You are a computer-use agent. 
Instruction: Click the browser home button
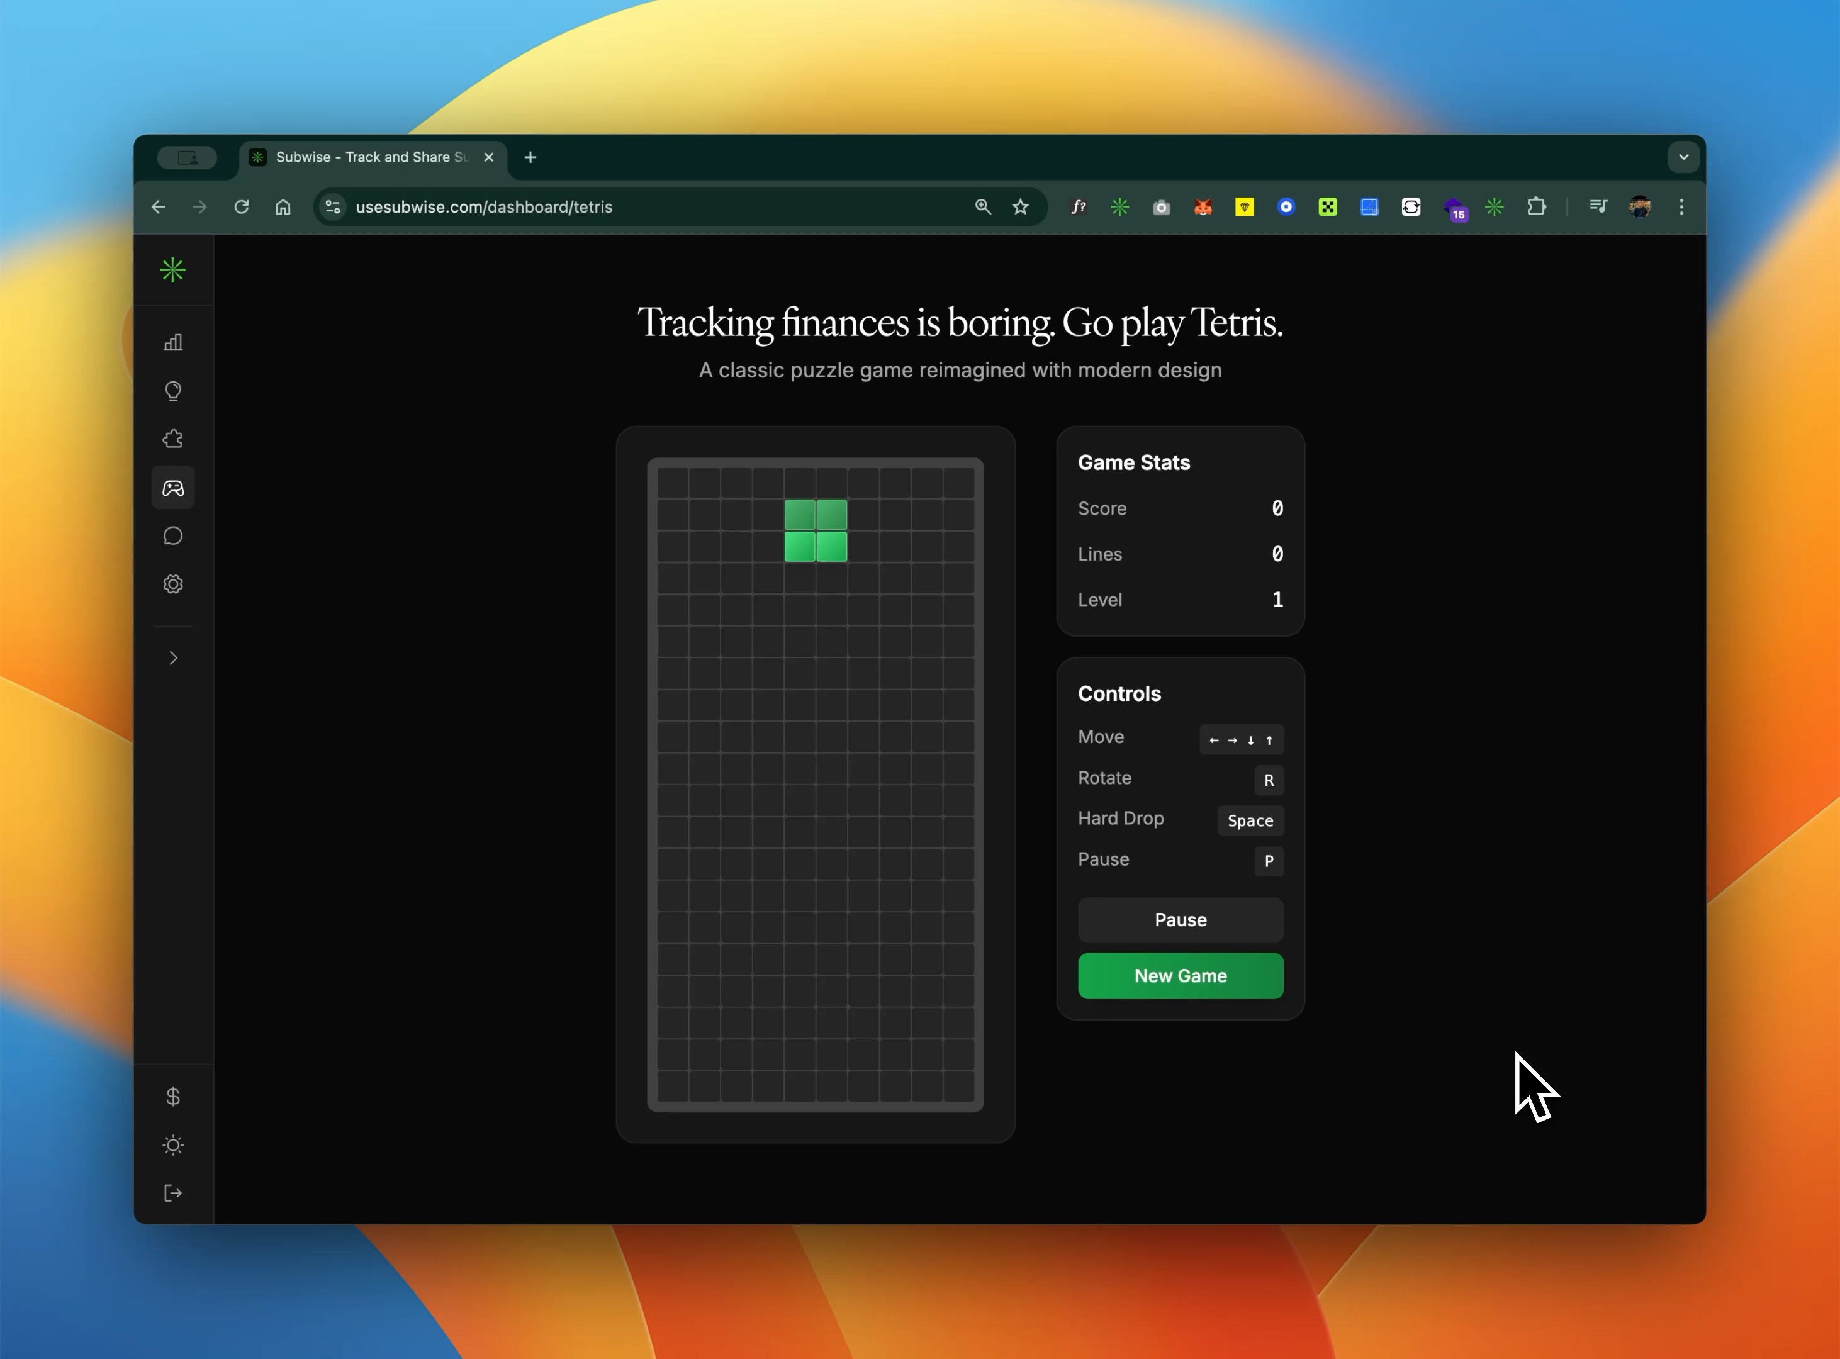click(283, 207)
